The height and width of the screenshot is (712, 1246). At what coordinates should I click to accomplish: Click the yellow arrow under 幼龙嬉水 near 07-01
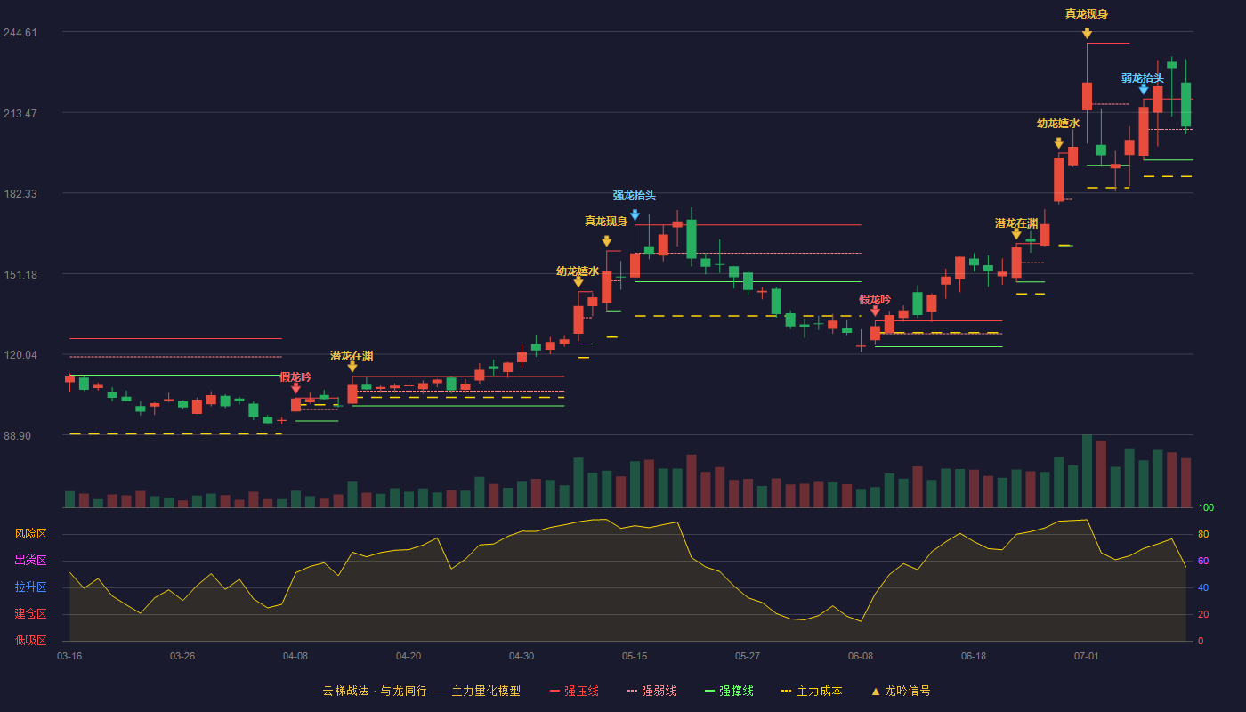(x=1058, y=143)
